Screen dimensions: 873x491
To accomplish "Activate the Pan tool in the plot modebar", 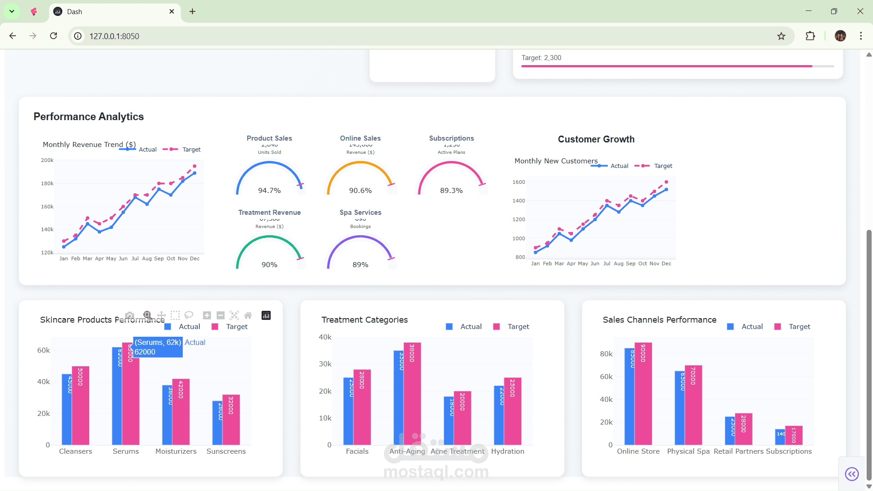I will pos(161,315).
